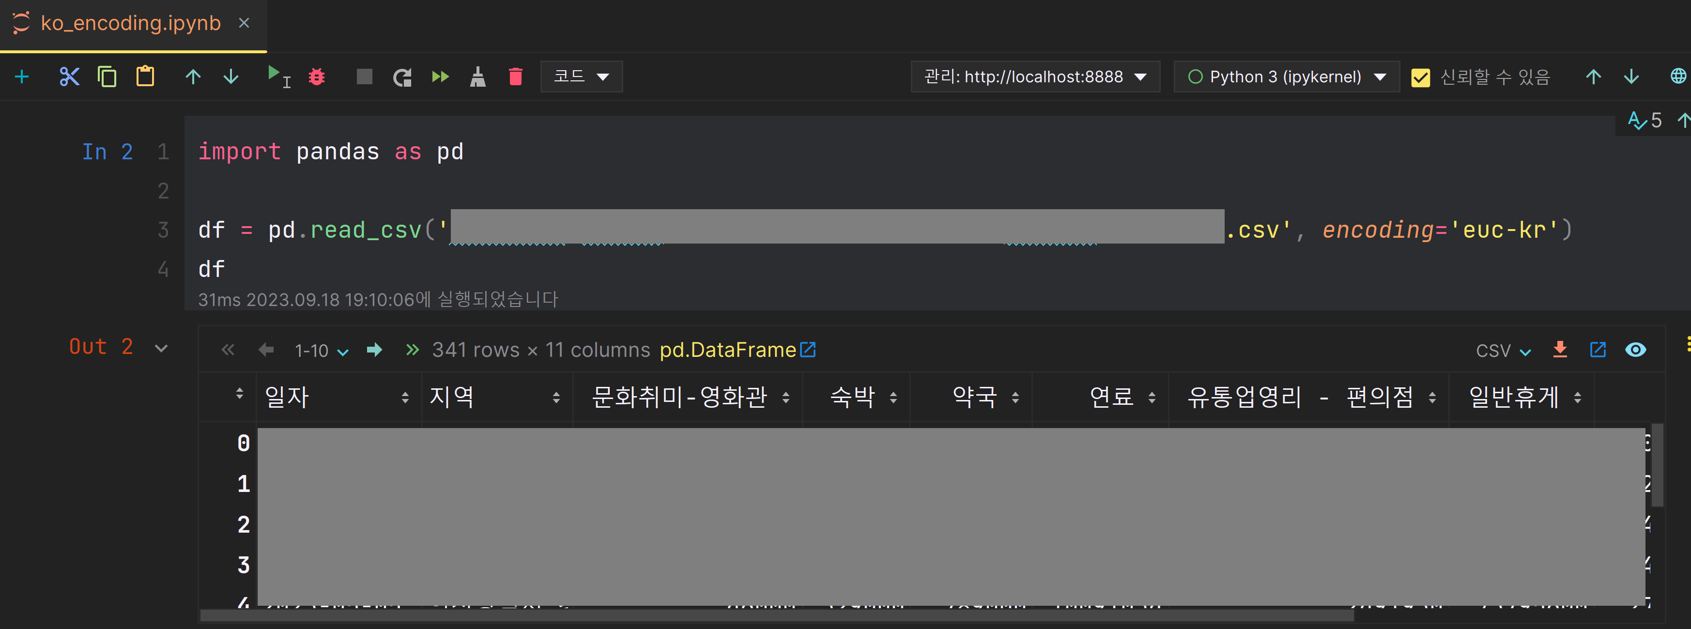Delete cell with red trash icon

(515, 77)
